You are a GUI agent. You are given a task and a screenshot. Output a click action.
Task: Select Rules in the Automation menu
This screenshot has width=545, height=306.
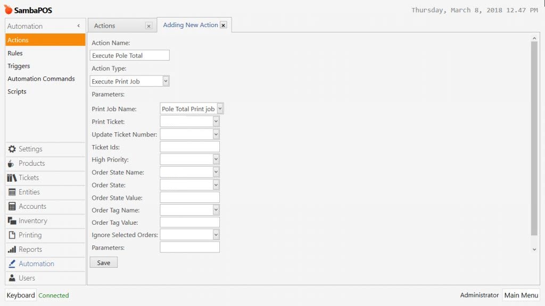[x=15, y=53]
